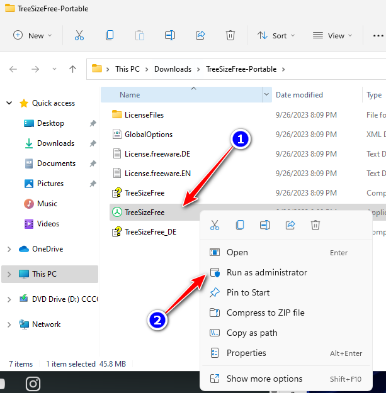This screenshot has height=393, width=386.
Task: Expand the Network tree node
Action: tap(9, 324)
